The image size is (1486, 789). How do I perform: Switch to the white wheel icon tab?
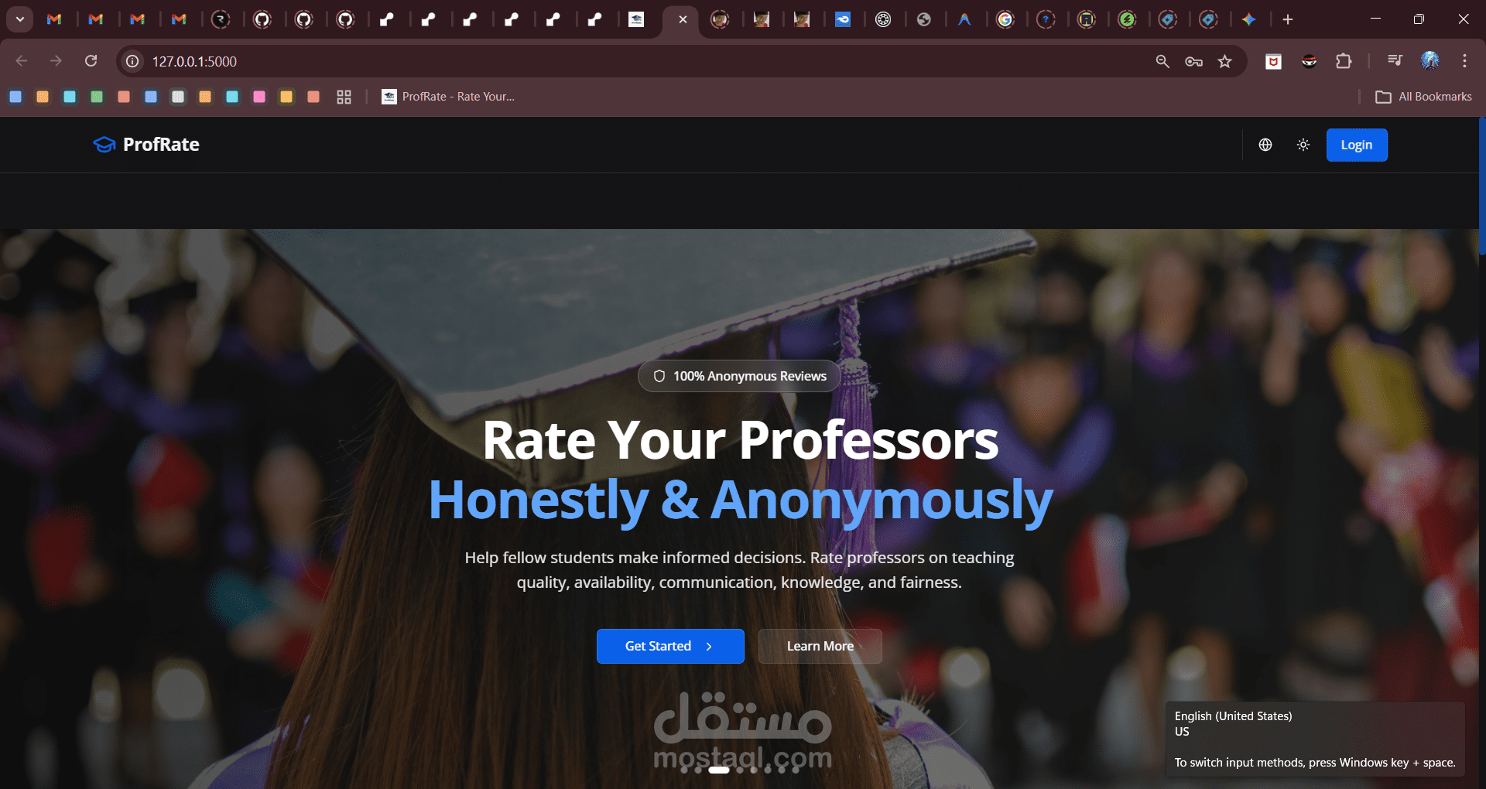[x=883, y=19]
